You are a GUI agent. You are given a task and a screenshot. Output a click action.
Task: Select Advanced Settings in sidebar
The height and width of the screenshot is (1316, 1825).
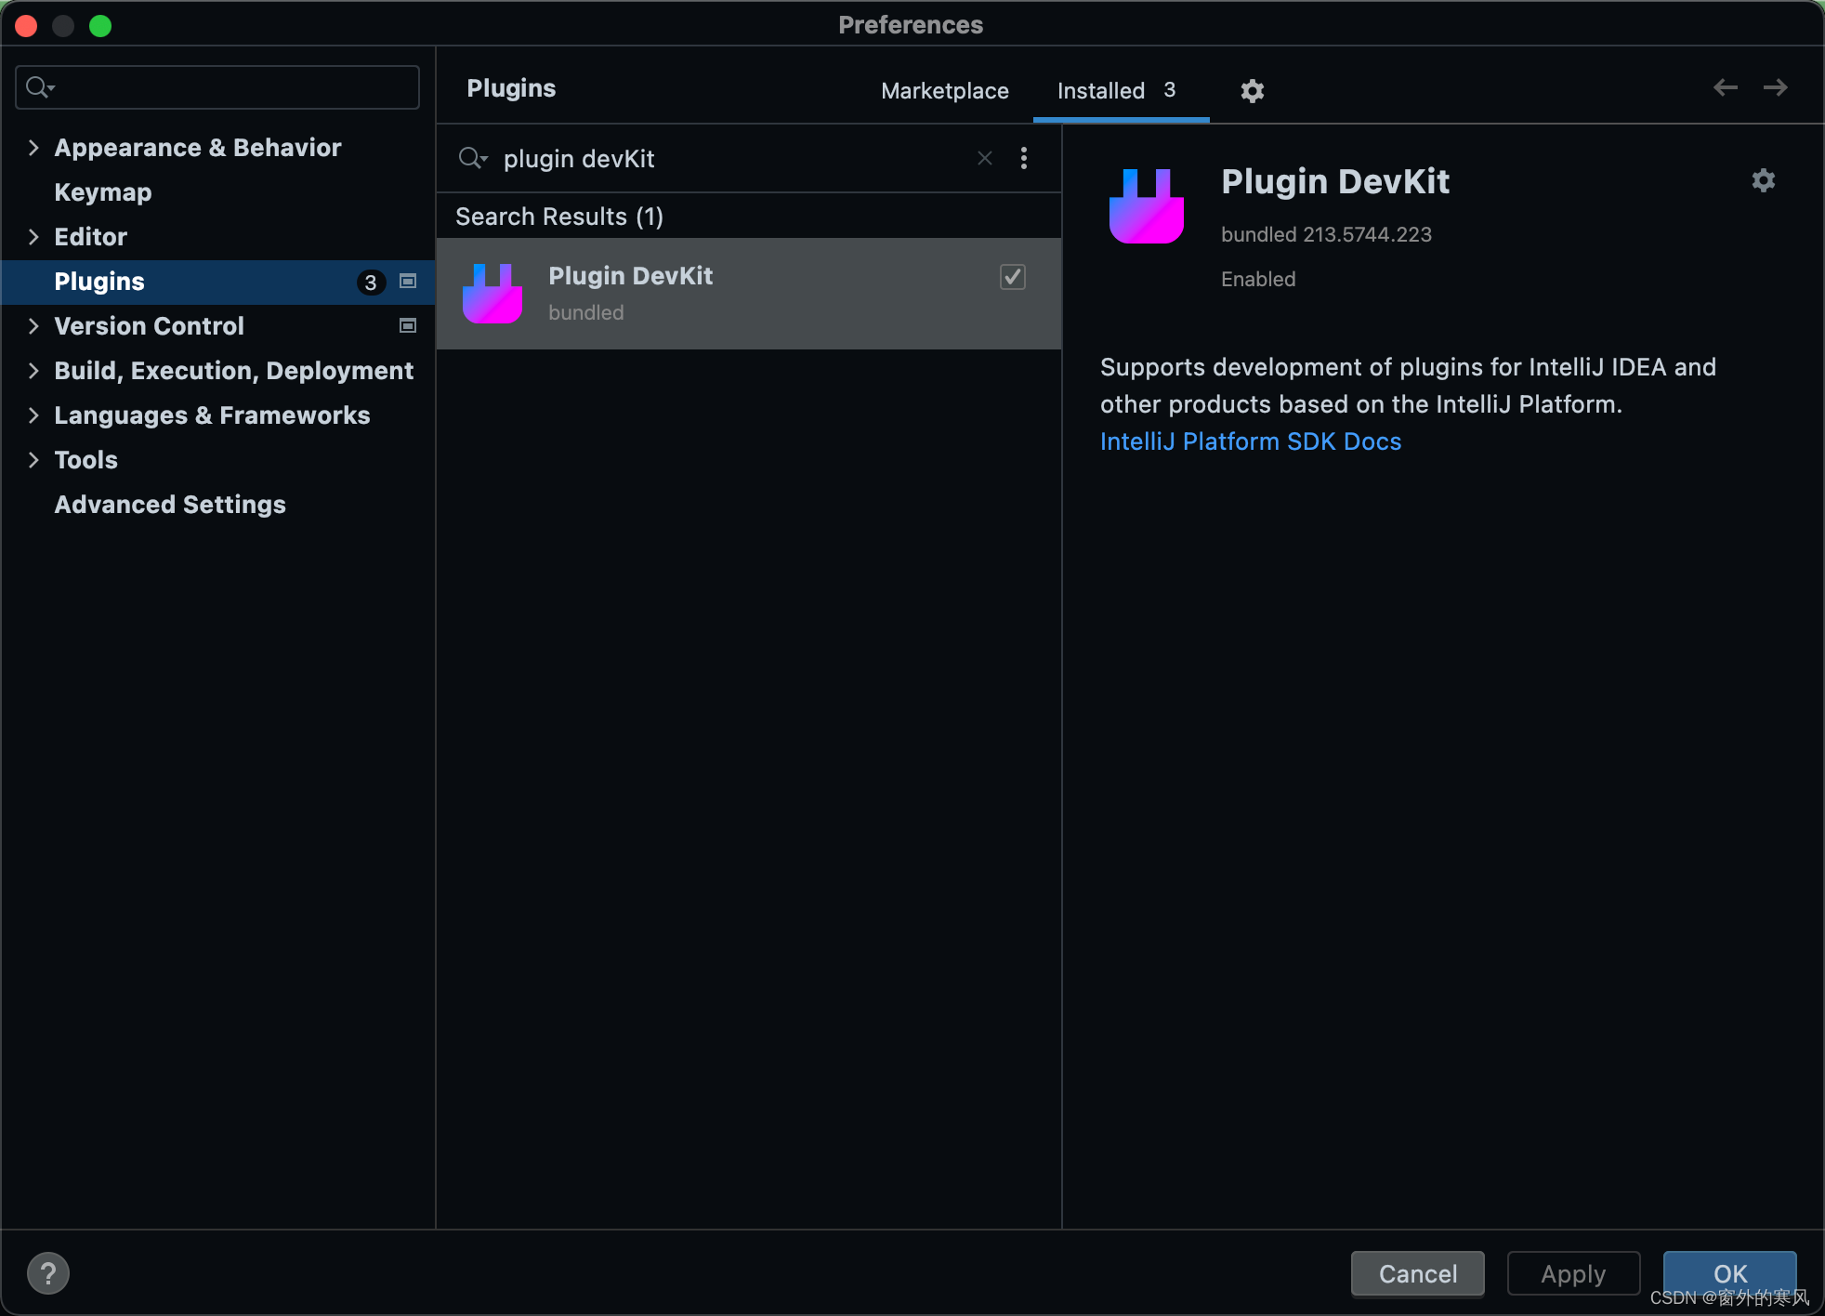[x=170, y=504]
